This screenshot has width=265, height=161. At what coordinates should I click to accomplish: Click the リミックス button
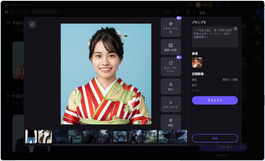coord(215,100)
